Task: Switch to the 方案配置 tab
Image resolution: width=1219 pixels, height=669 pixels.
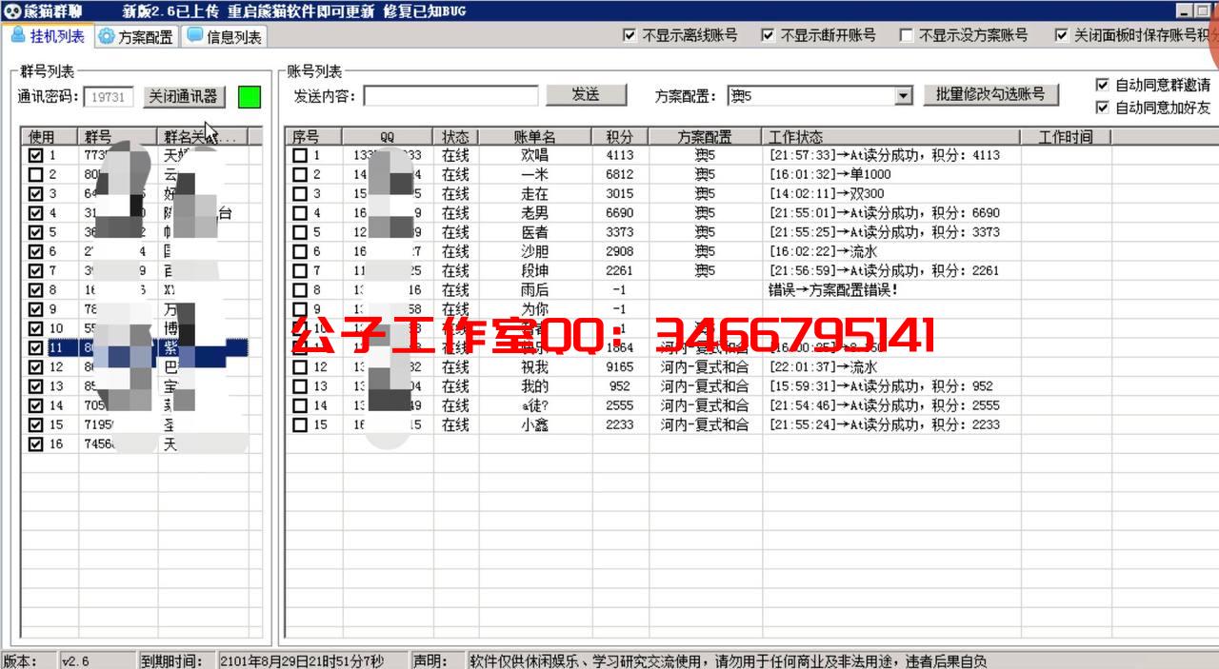Action: point(137,37)
